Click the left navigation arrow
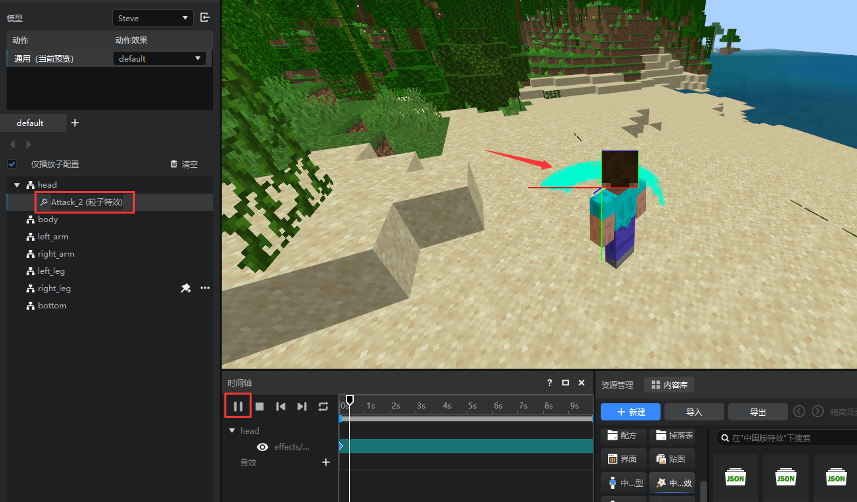This screenshot has width=857, height=502. coord(12,144)
